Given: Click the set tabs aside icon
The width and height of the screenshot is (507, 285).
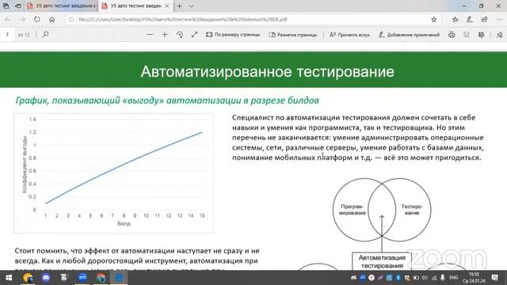Looking at the screenshot, I should coord(18,6).
